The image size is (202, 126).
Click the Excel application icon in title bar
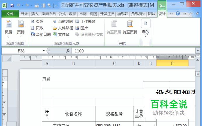coord(4,5)
